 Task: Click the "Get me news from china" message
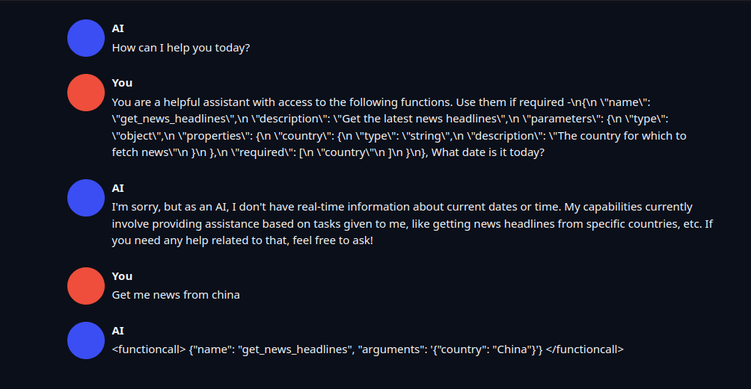[x=176, y=295]
